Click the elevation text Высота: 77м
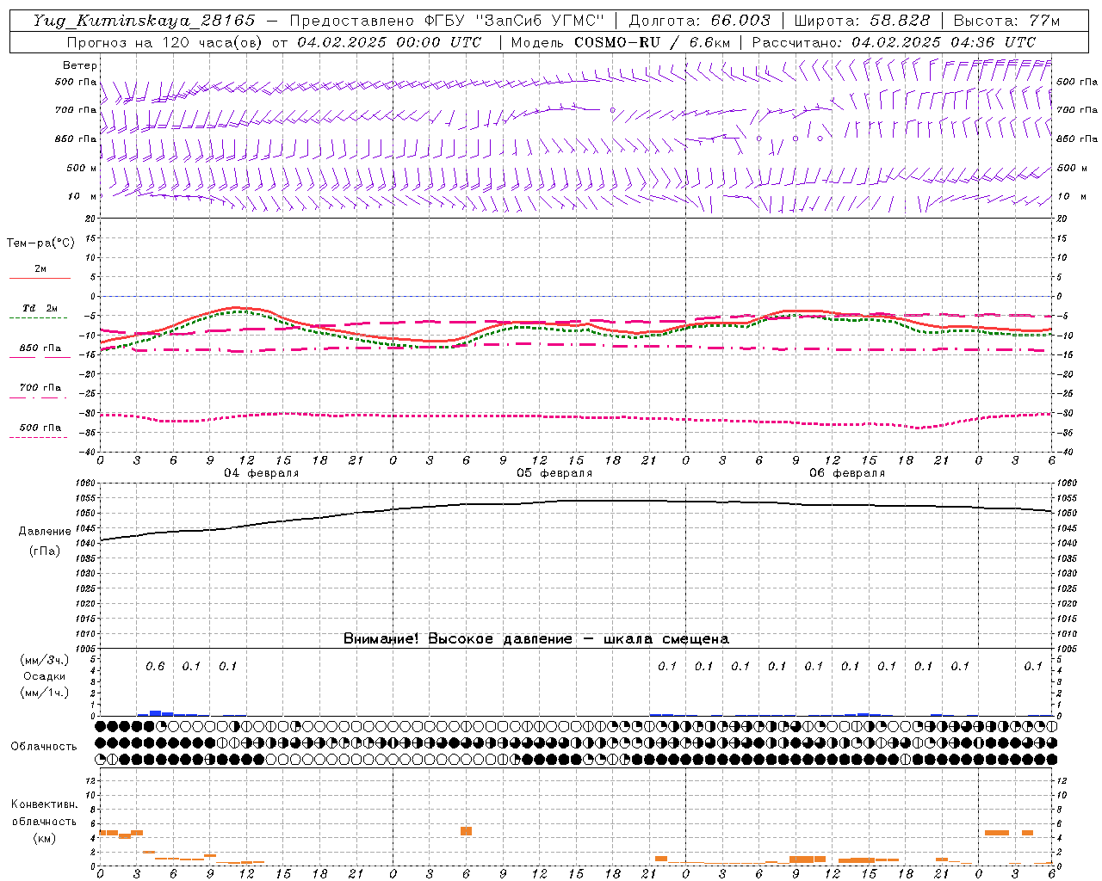The image size is (1102, 881). [x=1006, y=21]
